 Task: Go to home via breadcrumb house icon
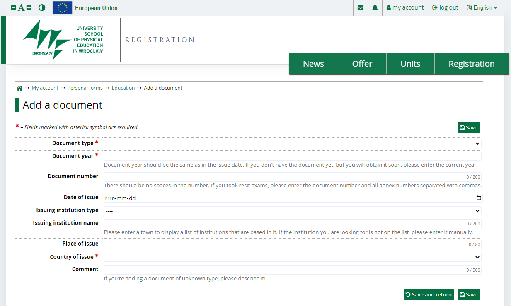19,88
